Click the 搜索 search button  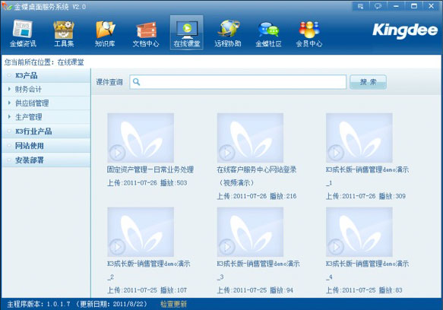[x=368, y=82]
